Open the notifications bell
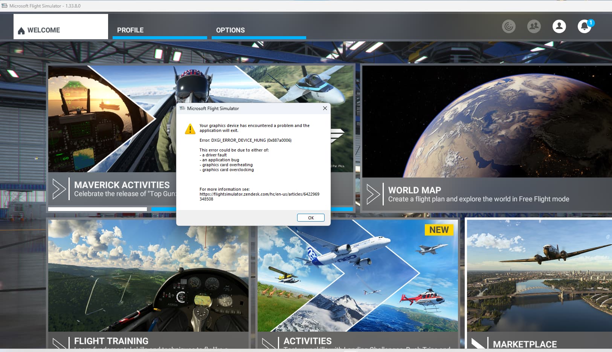Viewport: 612px width, 352px height. pos(584,26)
